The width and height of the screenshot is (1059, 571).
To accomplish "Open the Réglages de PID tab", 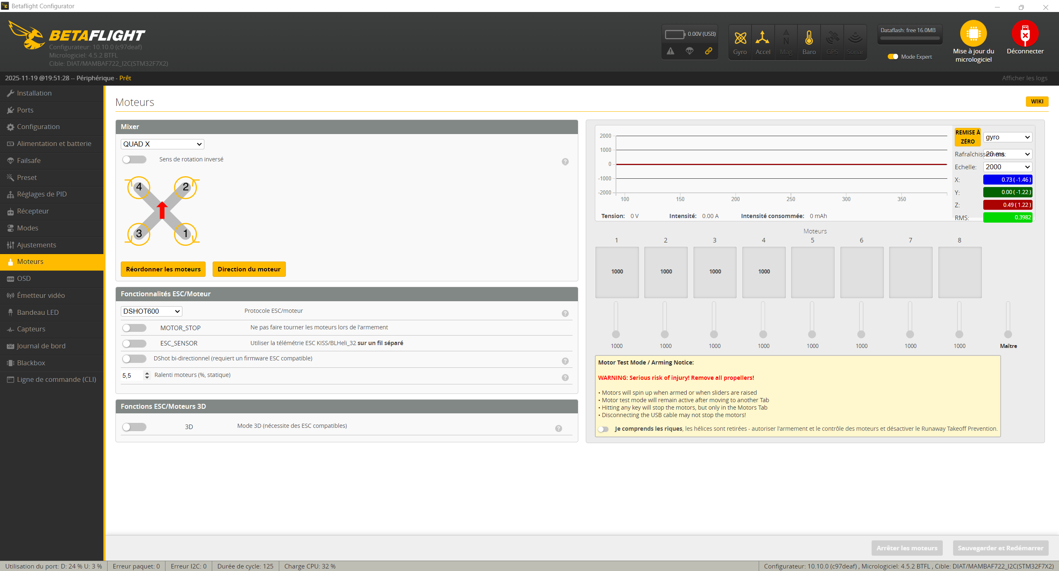I will (41, 194).
